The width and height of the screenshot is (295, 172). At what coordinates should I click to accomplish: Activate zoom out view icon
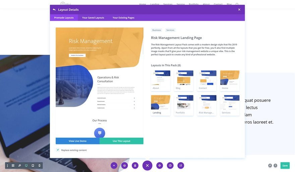[x=19, y=166]
